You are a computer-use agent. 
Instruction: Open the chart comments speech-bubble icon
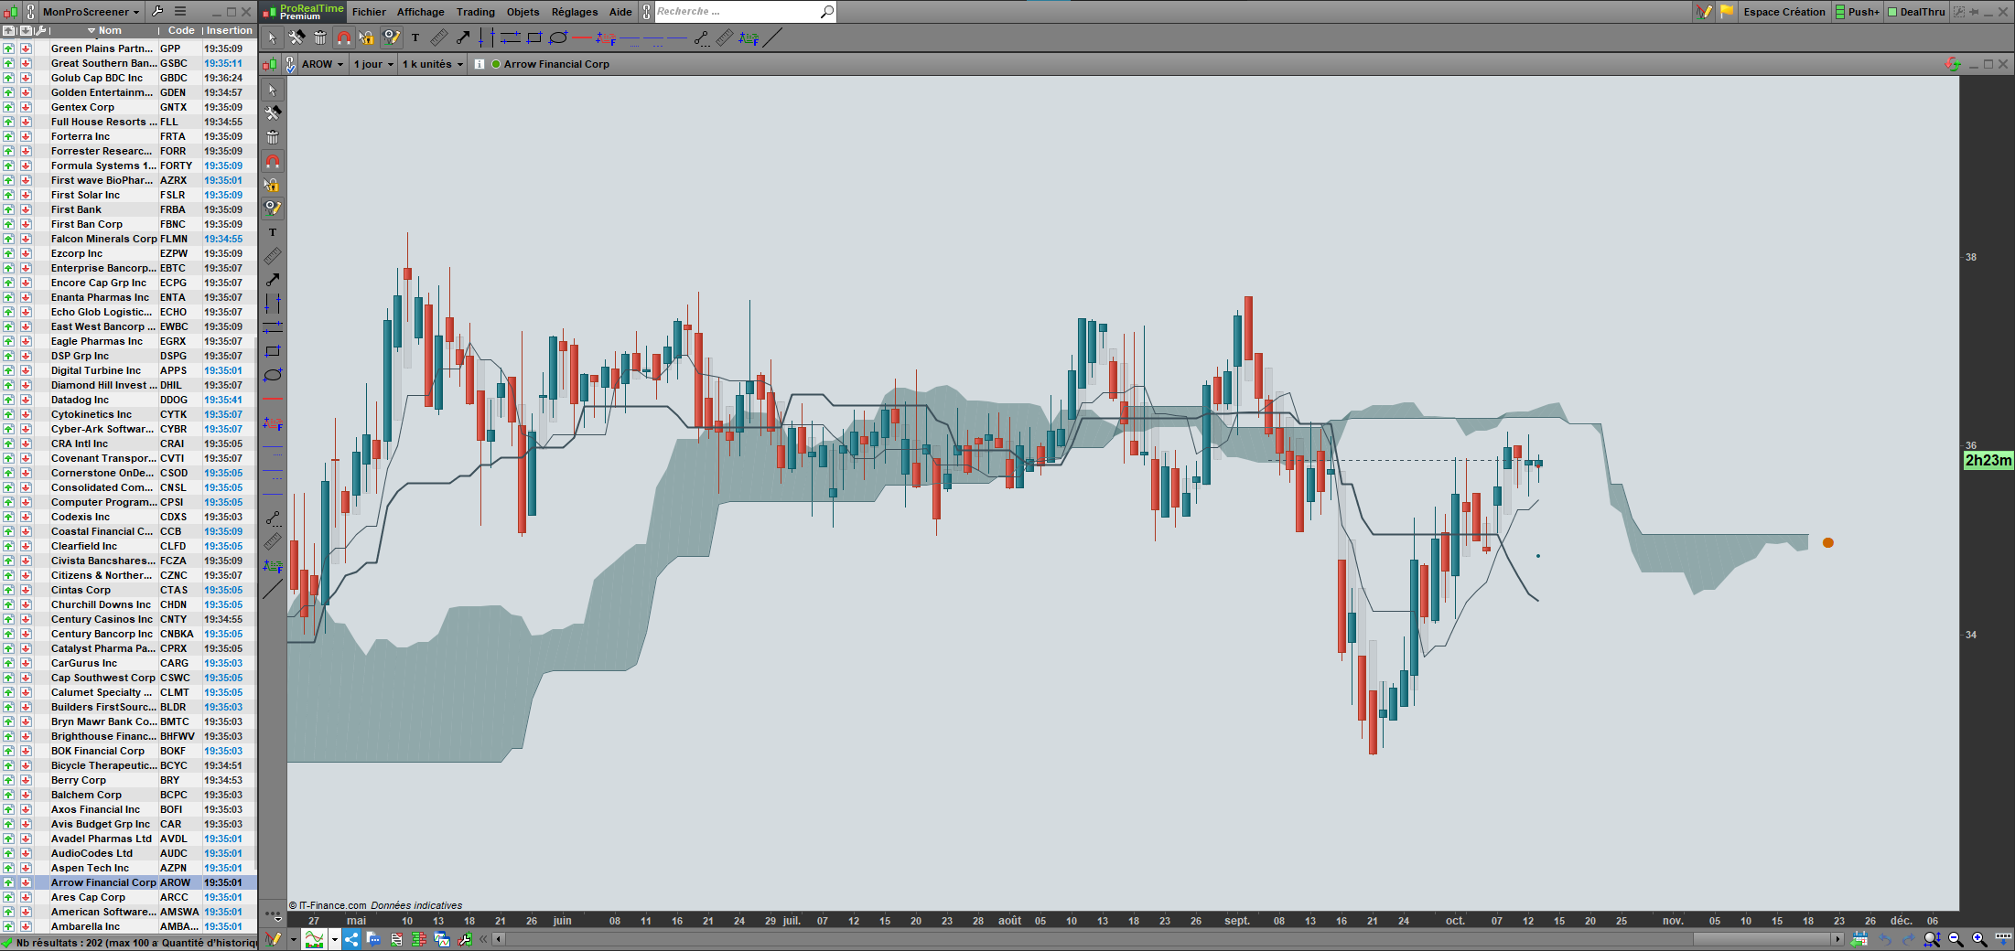coord(373,939)
